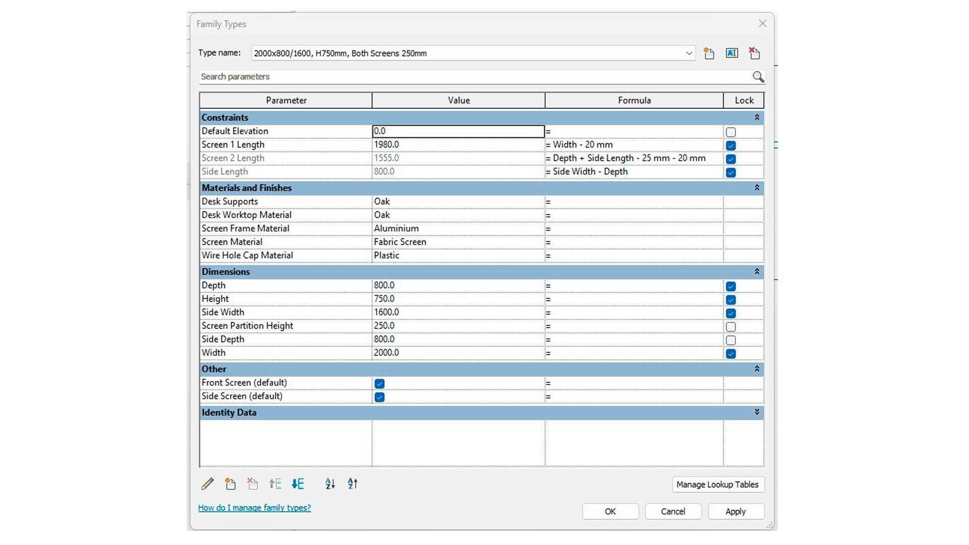
Task: Click the Apply button
Action: click(735, 511)
